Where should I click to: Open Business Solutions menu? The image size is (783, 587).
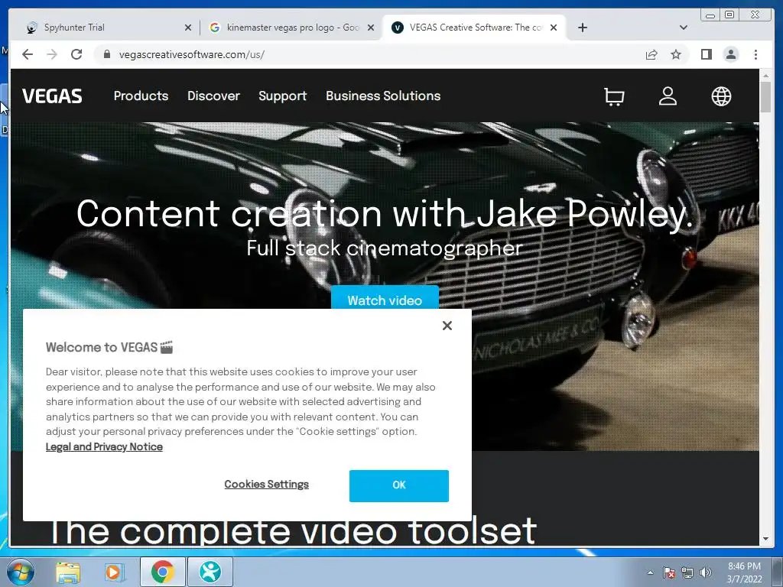[383, 96]
